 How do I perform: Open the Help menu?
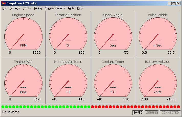(x=80, y=8)
